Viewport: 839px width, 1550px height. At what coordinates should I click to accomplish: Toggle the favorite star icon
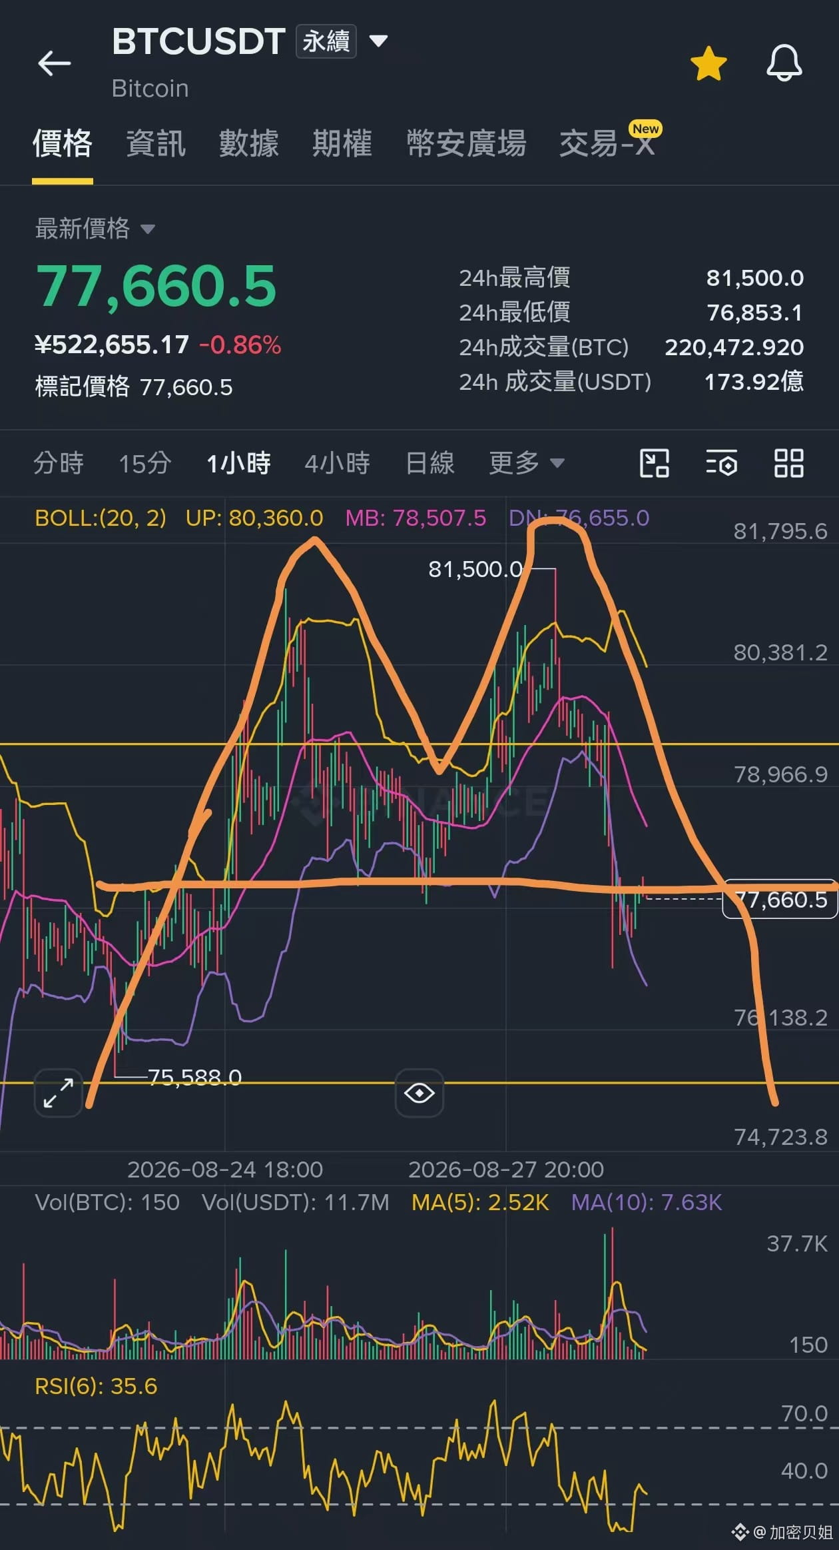pos(708,64)
